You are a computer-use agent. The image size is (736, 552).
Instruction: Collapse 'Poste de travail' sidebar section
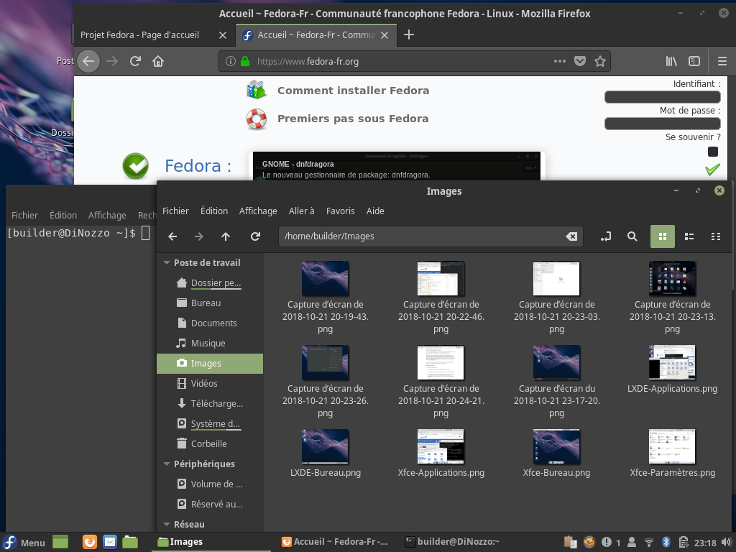166,263
